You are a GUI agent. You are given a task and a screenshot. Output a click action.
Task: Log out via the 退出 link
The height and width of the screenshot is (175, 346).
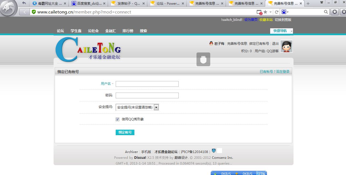[x=275, y=44]
